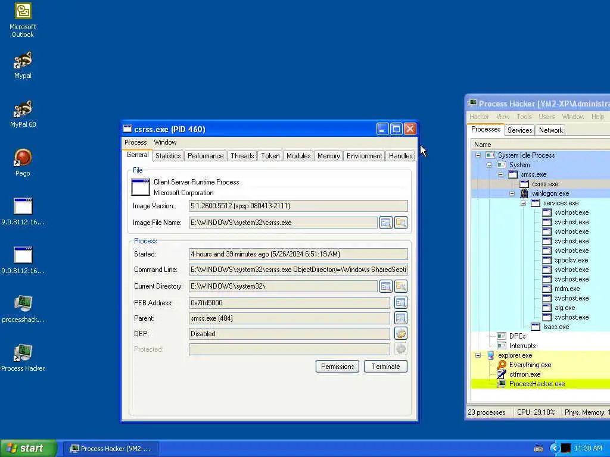Open parent process icon beside smss.exe (404)
610x457 pixels.
pos(401,318)
